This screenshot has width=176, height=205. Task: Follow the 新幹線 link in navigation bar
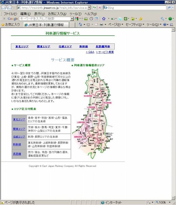point(84,47)
